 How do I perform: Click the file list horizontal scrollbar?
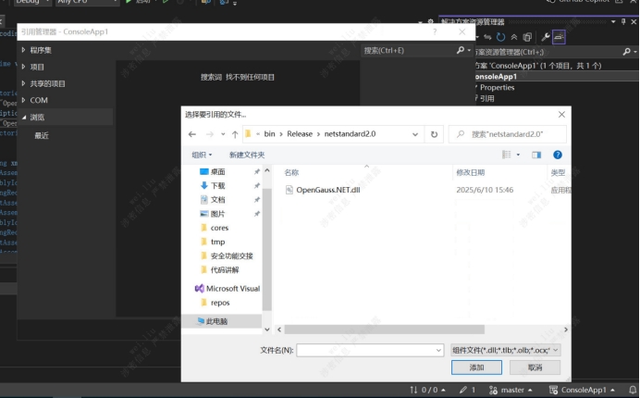[385, 330]
